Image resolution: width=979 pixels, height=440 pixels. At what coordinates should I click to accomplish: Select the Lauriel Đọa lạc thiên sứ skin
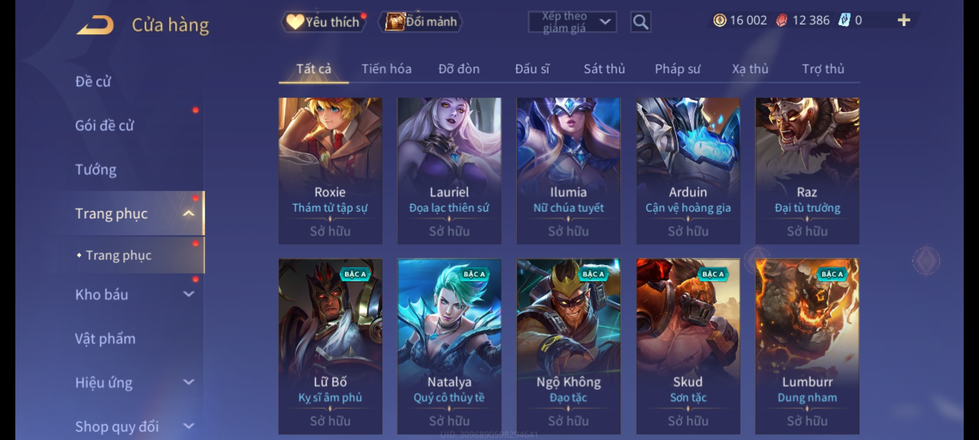tap(449, 171)
